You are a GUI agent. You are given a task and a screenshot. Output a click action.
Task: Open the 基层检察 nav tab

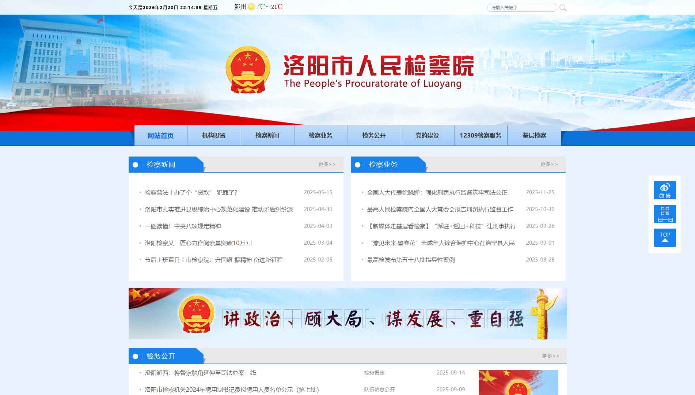(x=534, y=135)
